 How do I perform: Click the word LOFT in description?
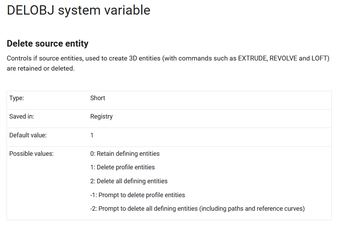(319, 58)
